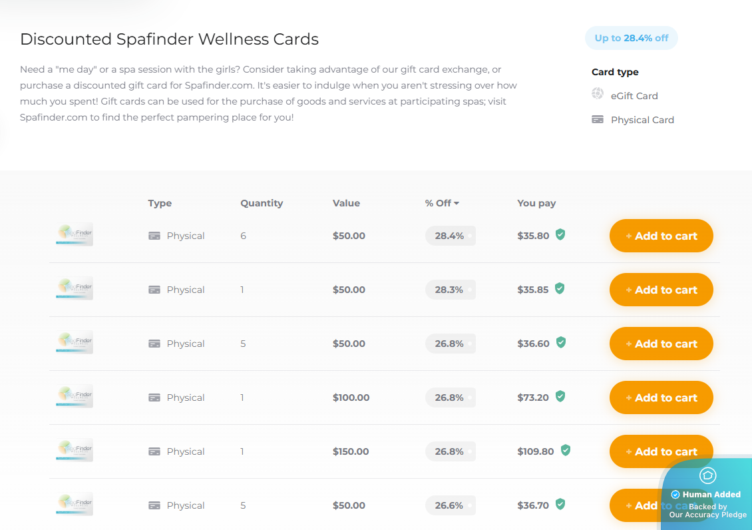Screen dimensions: 752x530
Task: Click the Quantity column header
Action: coord(262,203)
